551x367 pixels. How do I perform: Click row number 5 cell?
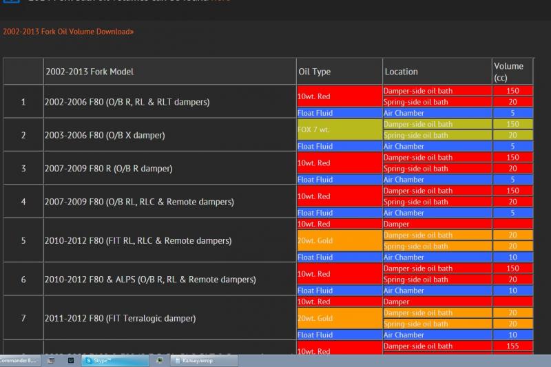(x=23, y=240)
